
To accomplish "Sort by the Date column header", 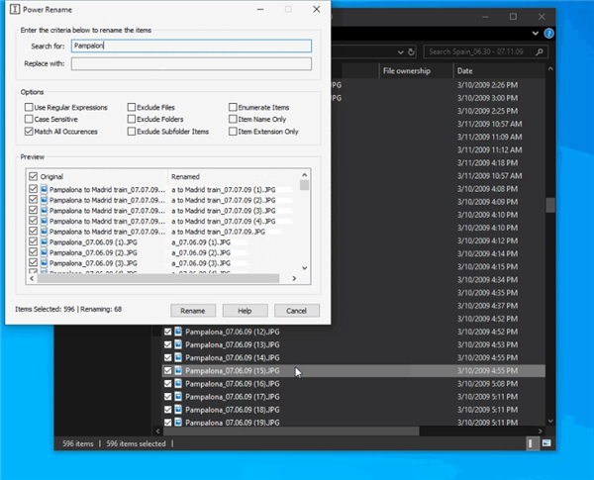I will click(x=495, y=71).
